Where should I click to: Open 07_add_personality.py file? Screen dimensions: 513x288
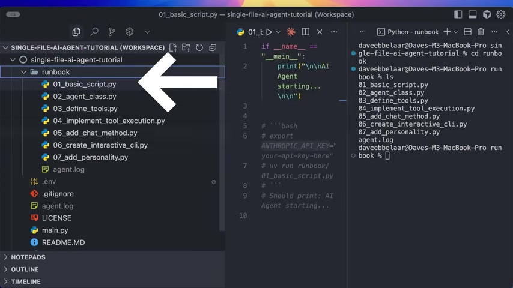[90, 157]
